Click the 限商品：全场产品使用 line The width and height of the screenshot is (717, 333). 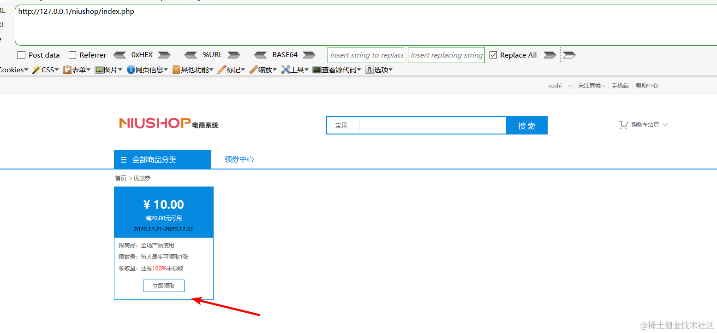tap(147, 245)
